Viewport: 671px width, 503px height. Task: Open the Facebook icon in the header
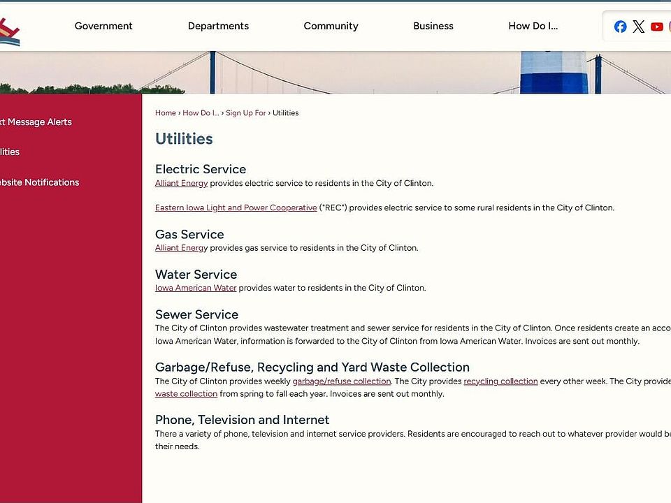coord(620,27)
